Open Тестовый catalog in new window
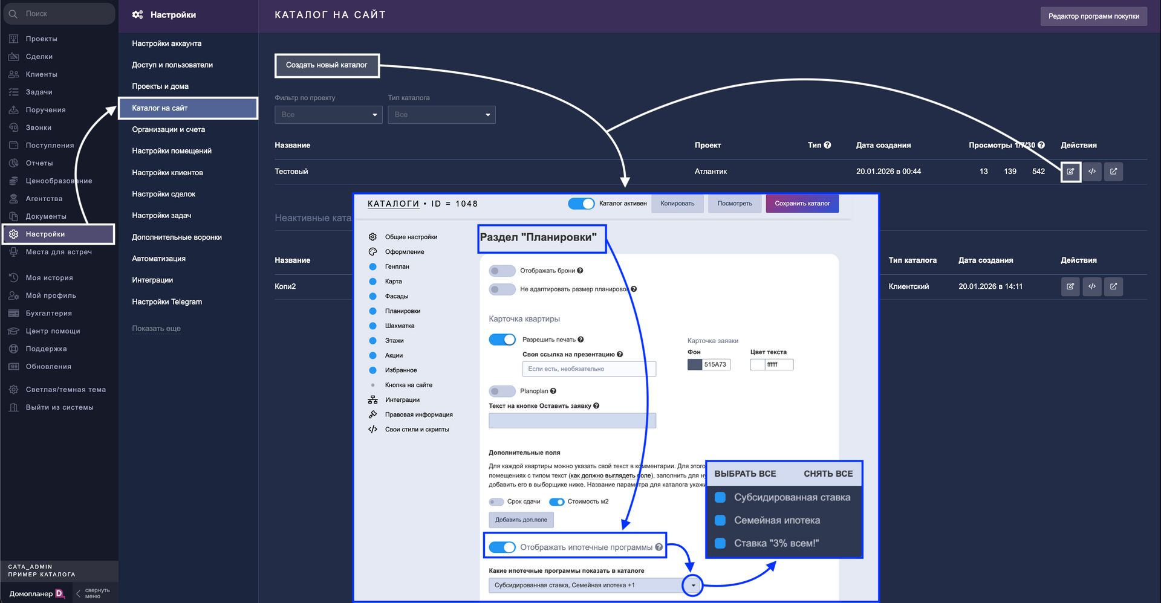 pos(1114,172)
